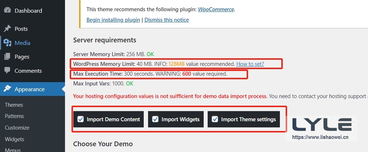Disable the Import Theme settings checkbox
This screenshot has width=368, height=152.
coord(215,119)
